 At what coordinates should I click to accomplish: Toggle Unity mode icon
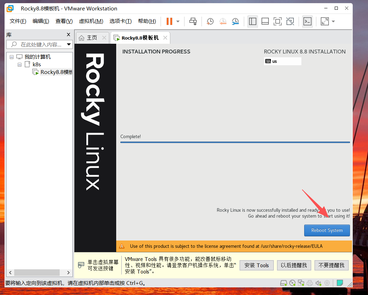tap(290, 22)
